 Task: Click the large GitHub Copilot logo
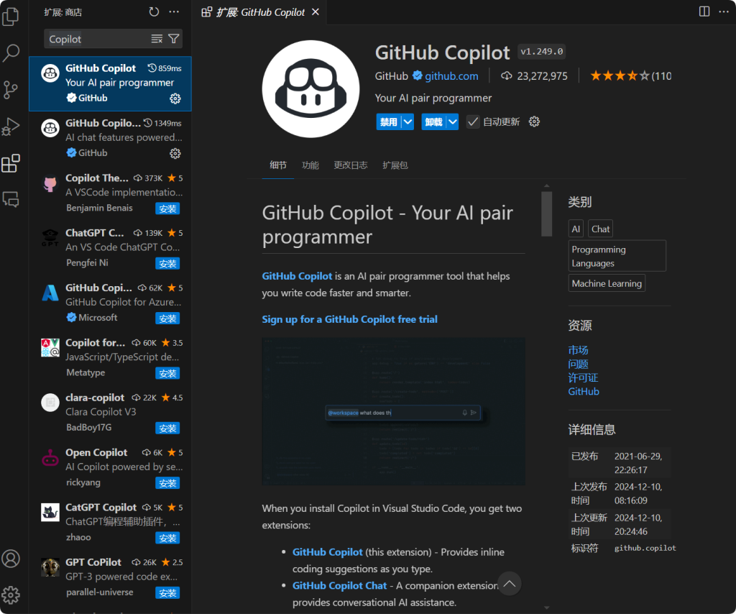tap(310, 89)
